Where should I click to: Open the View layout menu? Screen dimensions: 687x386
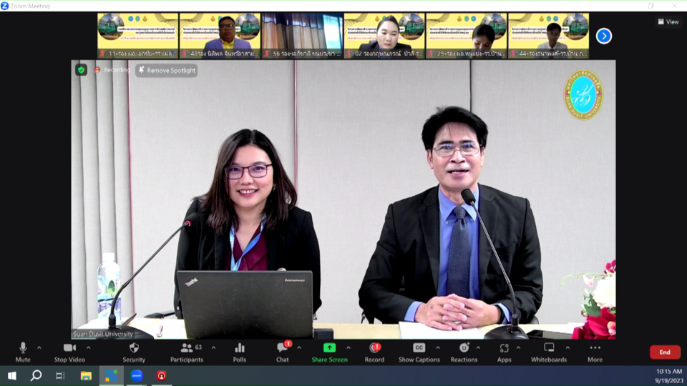[668, 21]
